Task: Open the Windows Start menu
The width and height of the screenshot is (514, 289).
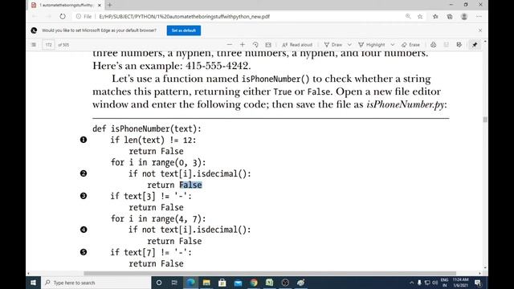Action: [34, 283]
